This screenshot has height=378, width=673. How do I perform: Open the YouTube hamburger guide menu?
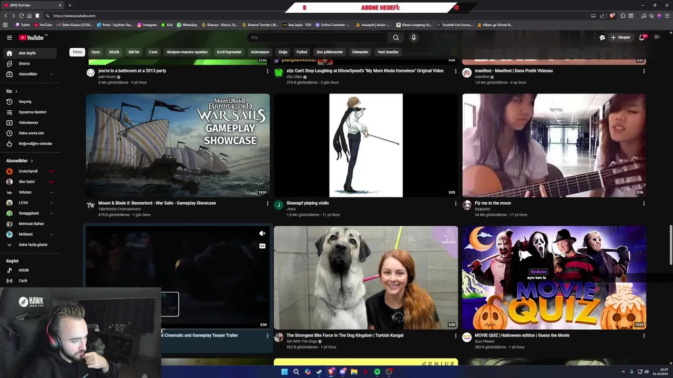click(9, 37)
